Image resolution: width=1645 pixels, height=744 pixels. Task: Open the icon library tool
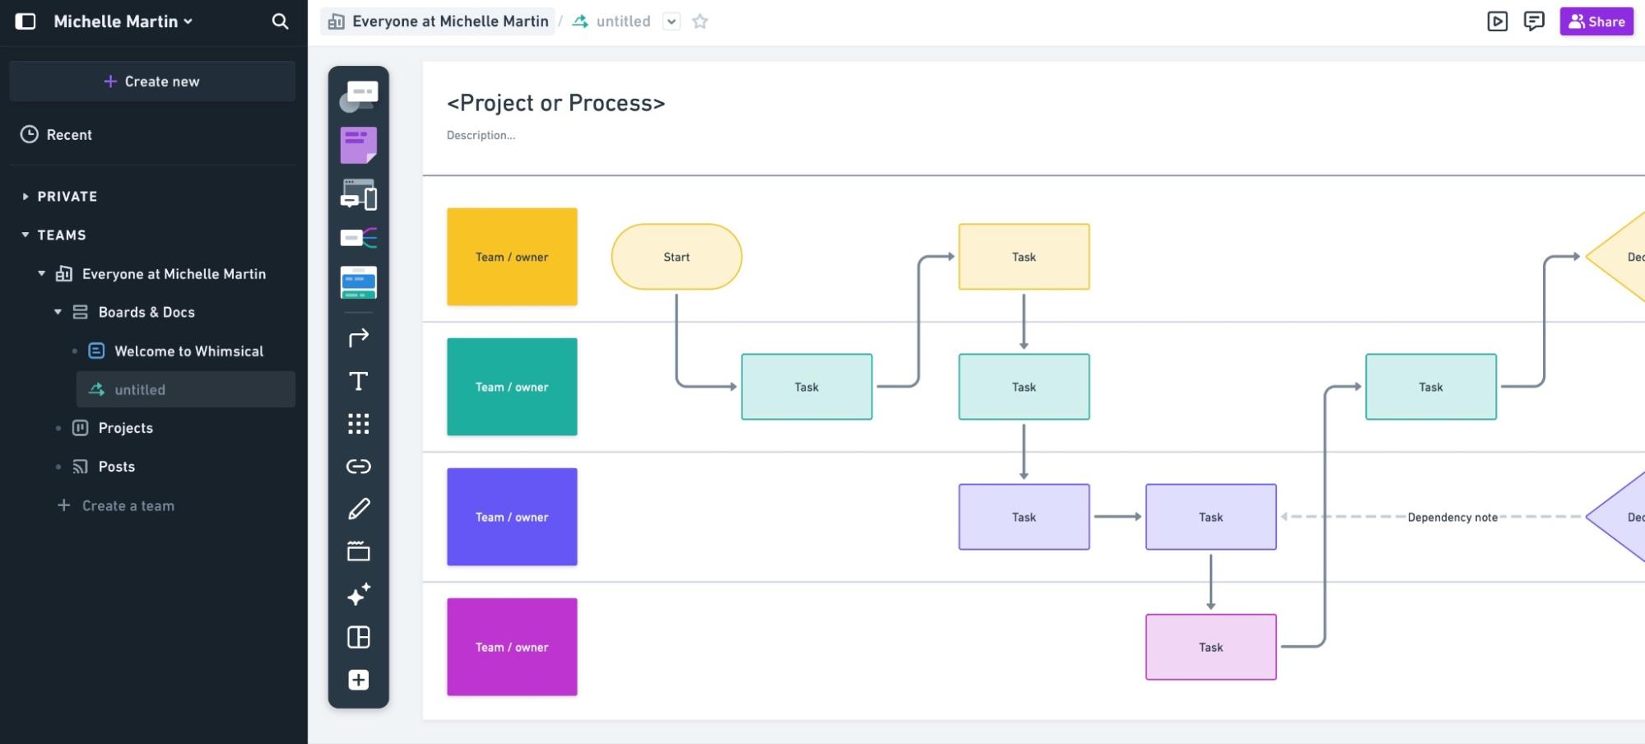(x=358, y=424)
